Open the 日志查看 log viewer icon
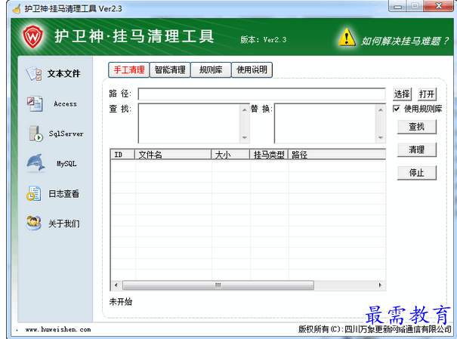Viewport: 457px width, 339px height. tap(33, 193)
